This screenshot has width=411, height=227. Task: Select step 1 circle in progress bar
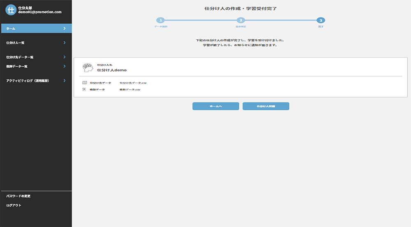[x=161, y=20]
